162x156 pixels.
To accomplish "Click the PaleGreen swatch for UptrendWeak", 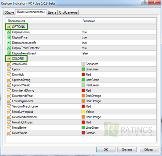I will click(83, 85).
